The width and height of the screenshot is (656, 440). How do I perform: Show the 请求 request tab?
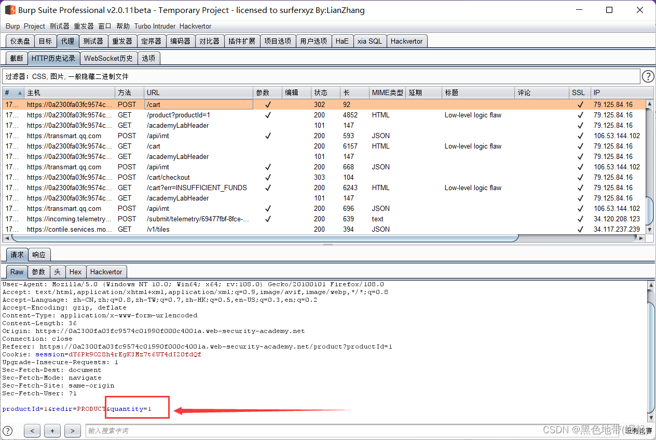click(x=17, y=255)
